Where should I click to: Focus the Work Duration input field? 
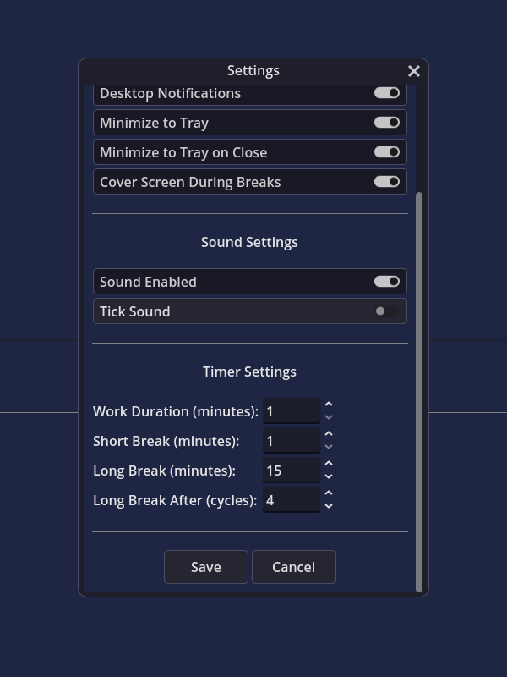pos(292,411)
